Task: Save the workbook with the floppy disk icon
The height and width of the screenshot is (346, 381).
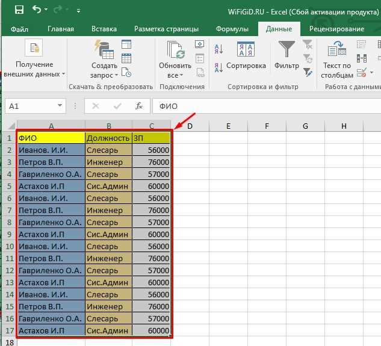Action: coord(19,10)
